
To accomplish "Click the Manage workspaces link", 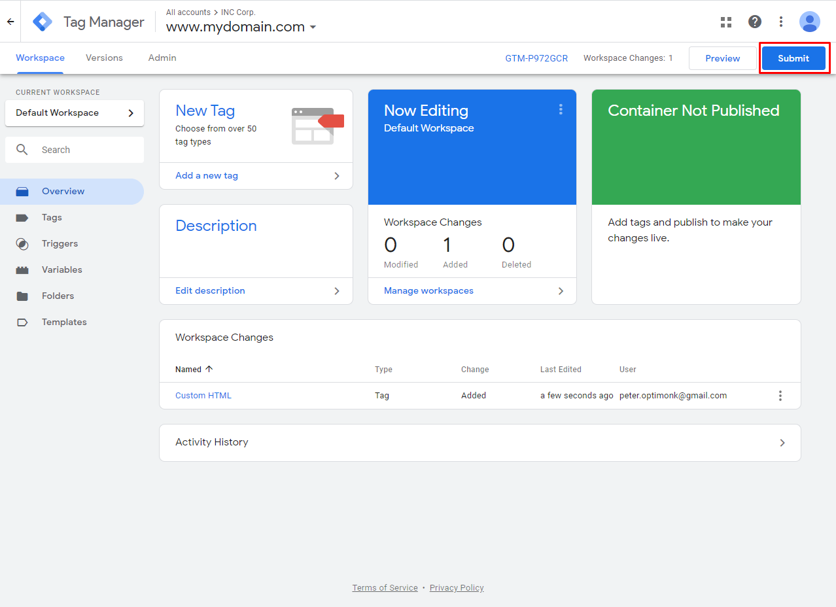I will pyautogui.click(x=428, y=291).
